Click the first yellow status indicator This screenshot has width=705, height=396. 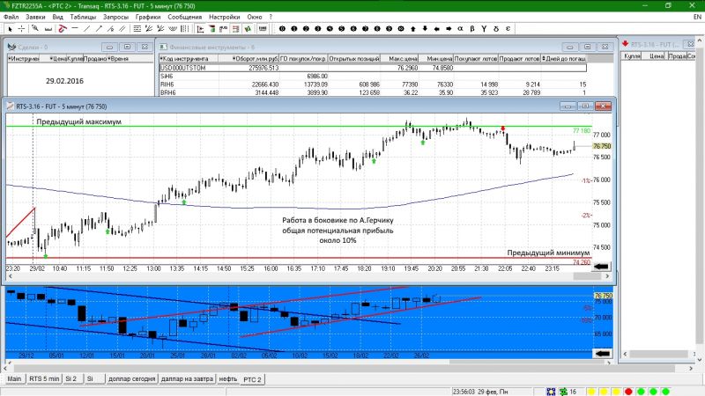(591, 392)
